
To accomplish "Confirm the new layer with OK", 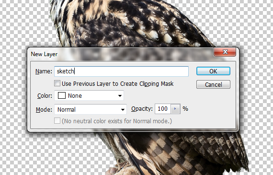I will (213, 71).
